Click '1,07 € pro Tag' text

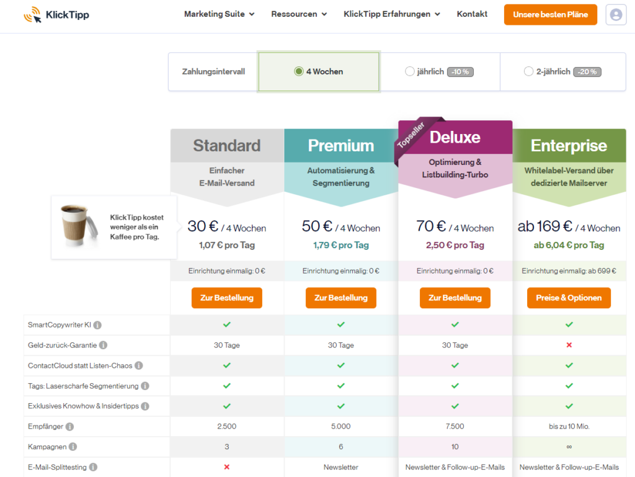(227, 245)
